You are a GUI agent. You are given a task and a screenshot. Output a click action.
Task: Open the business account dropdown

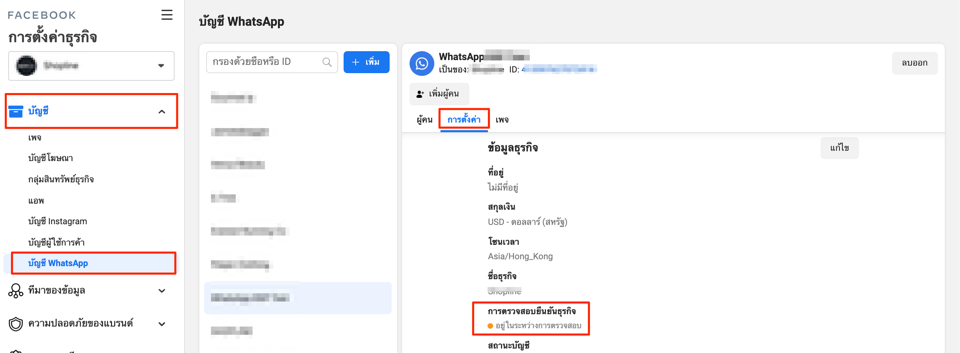pyautogui.click(x=91, y=66)
